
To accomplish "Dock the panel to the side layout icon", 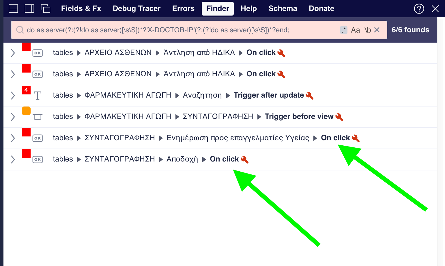I will [29, 9].
